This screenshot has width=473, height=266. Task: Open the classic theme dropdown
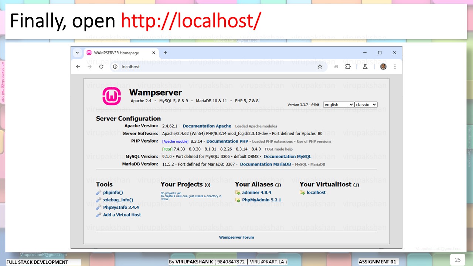(x=366, y=105)
